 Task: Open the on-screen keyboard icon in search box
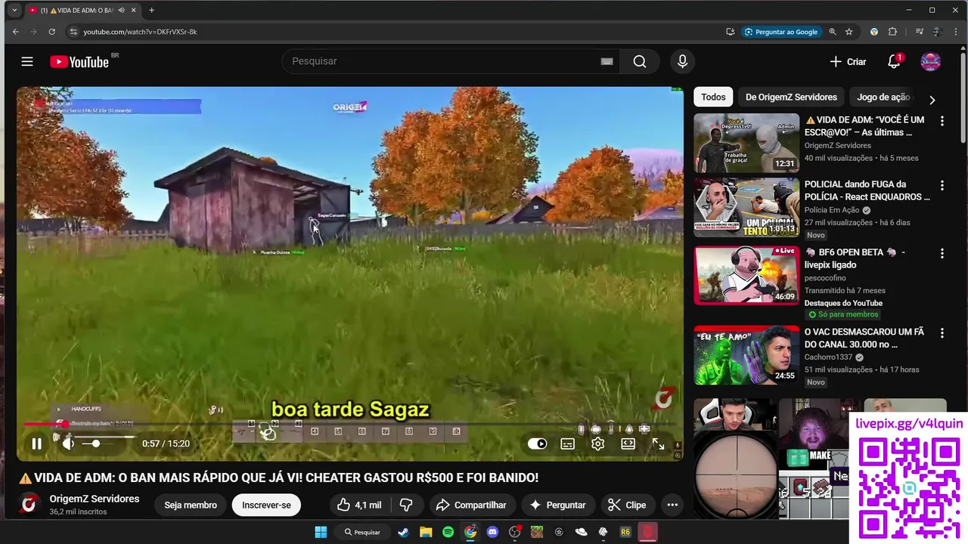point(607,61)
